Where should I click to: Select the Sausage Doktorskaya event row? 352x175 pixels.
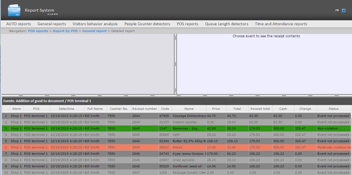pos(189,116)
